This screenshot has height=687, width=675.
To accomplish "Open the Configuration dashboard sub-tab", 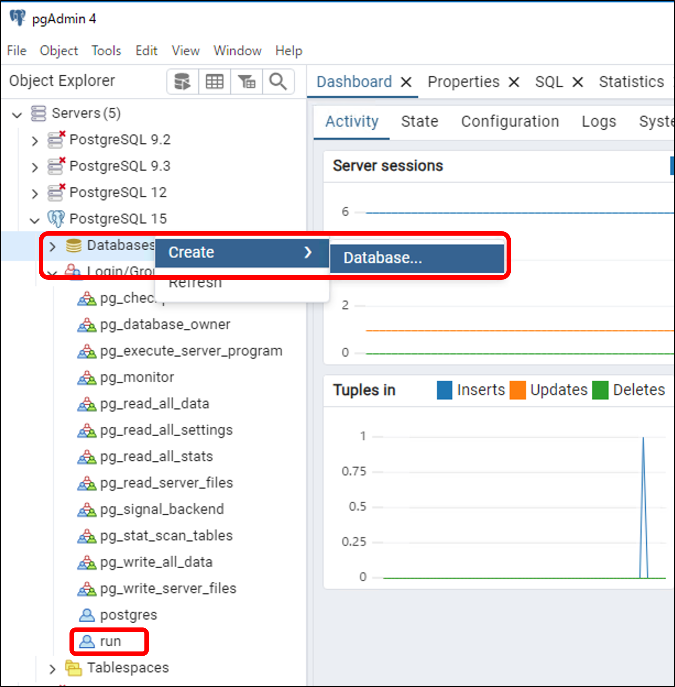I will (510, 122).
